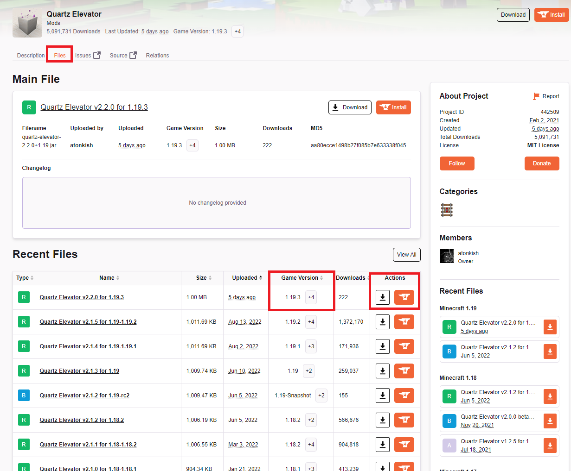This screenshot has height=471, width=571.
Task: Install icon for v2.1.4 for 1.19-1.19.1 row
Action: point(404,346)
